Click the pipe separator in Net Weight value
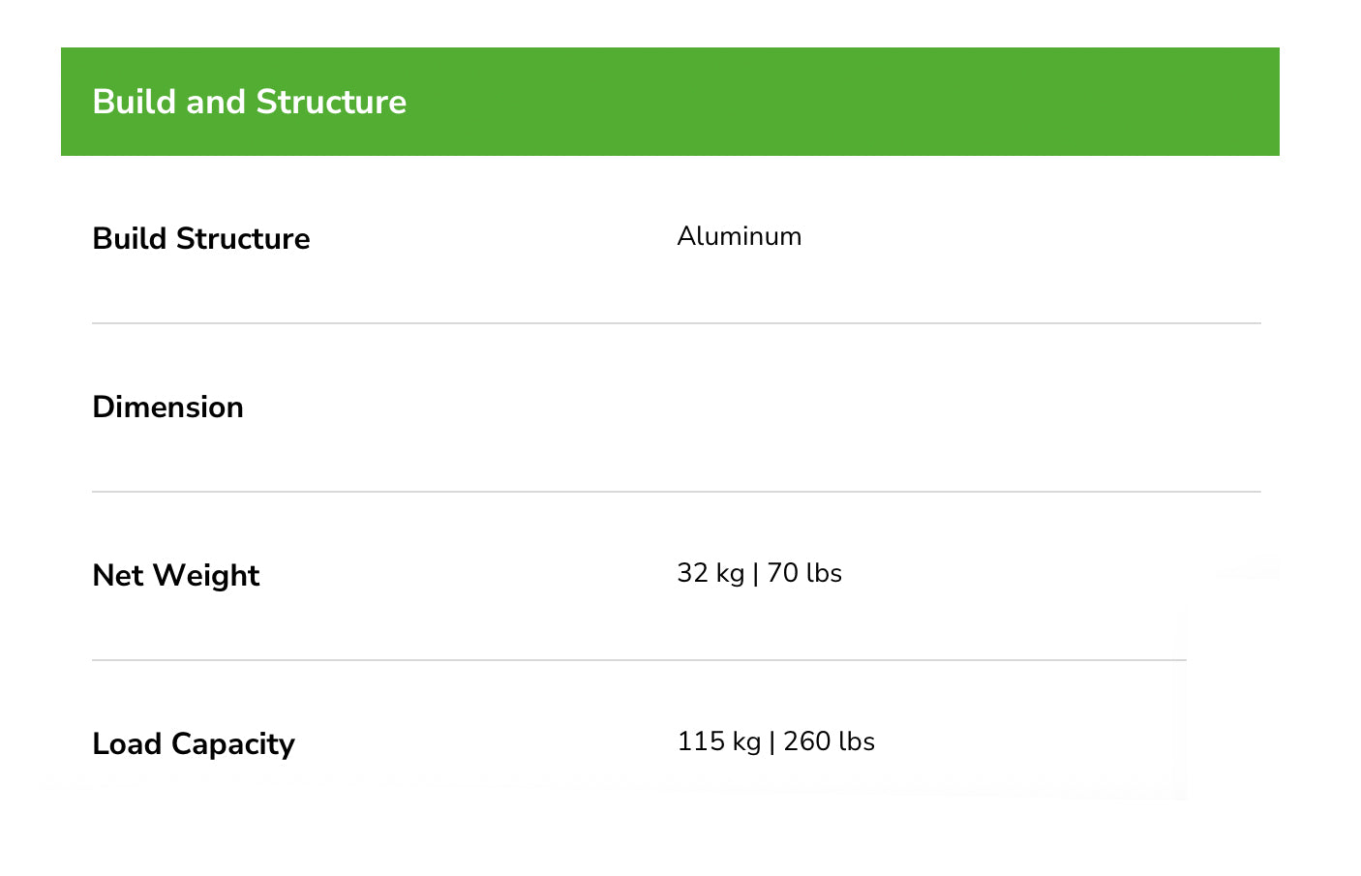The width and height of the screenshot is (1361, 876). (x=756, y=573)
